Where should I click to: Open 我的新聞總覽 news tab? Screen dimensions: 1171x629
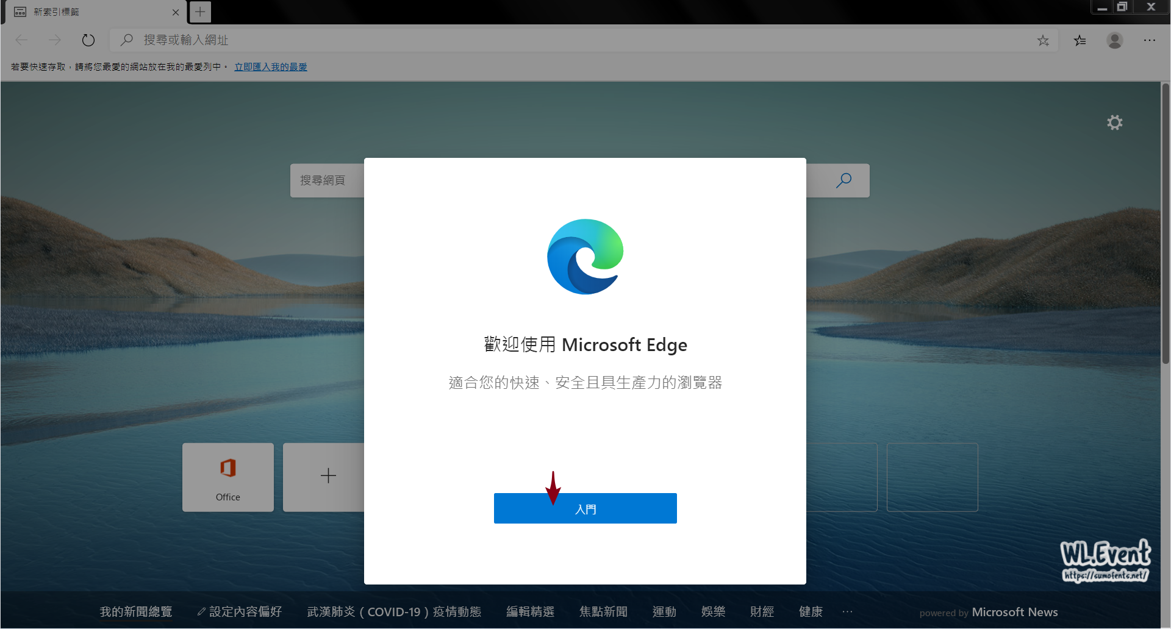point(136,612)
